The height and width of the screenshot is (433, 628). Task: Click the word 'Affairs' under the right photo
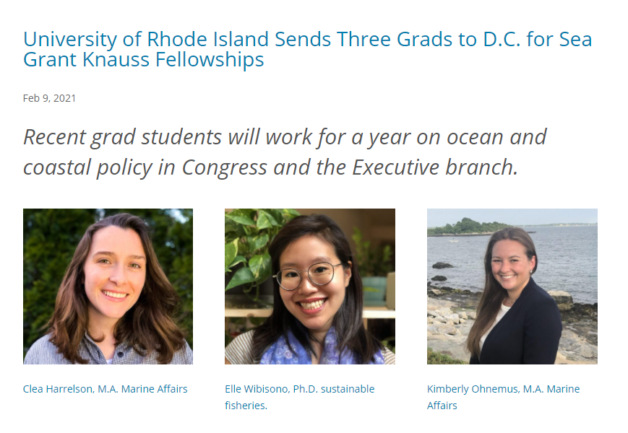click(x=442, y=406)
